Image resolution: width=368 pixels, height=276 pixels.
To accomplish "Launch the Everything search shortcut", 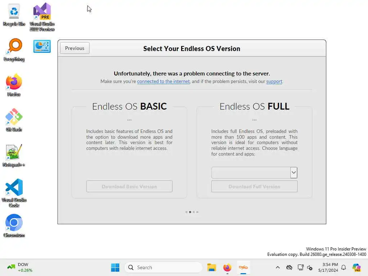I will tap(14, 50).
